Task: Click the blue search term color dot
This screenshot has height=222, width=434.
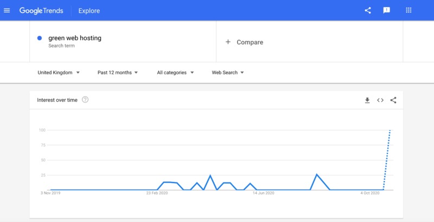Action: click(40, 38)
